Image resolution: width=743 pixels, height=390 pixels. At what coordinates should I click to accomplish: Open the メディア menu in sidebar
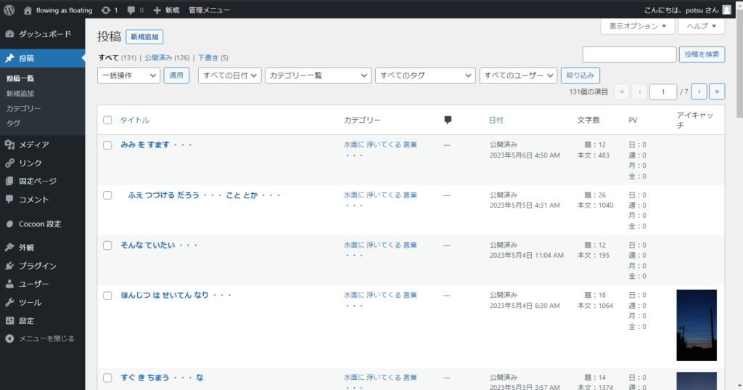point(33,145)
